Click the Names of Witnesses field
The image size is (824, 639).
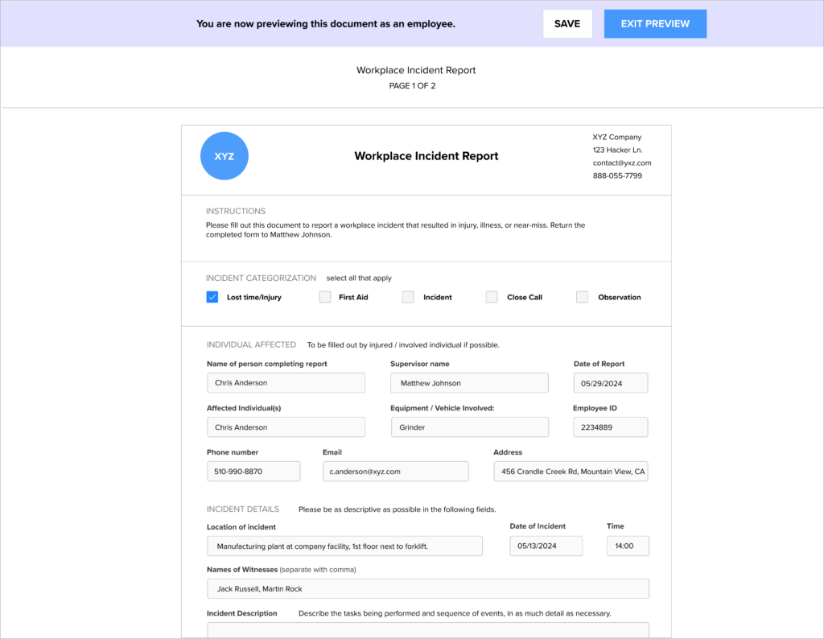coord(428,588)
